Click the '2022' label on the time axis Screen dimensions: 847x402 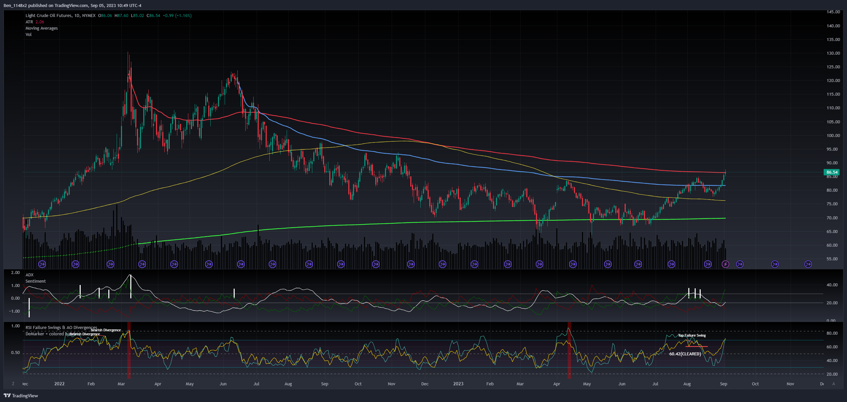59,384
